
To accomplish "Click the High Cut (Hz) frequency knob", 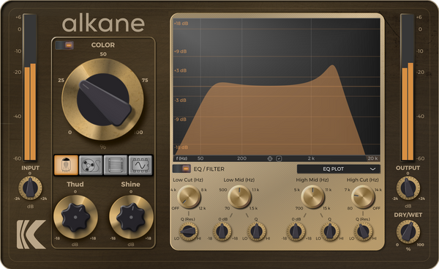I will [x=363, y=196].
